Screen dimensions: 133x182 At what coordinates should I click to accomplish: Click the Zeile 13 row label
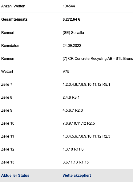[x=8, y=162]
